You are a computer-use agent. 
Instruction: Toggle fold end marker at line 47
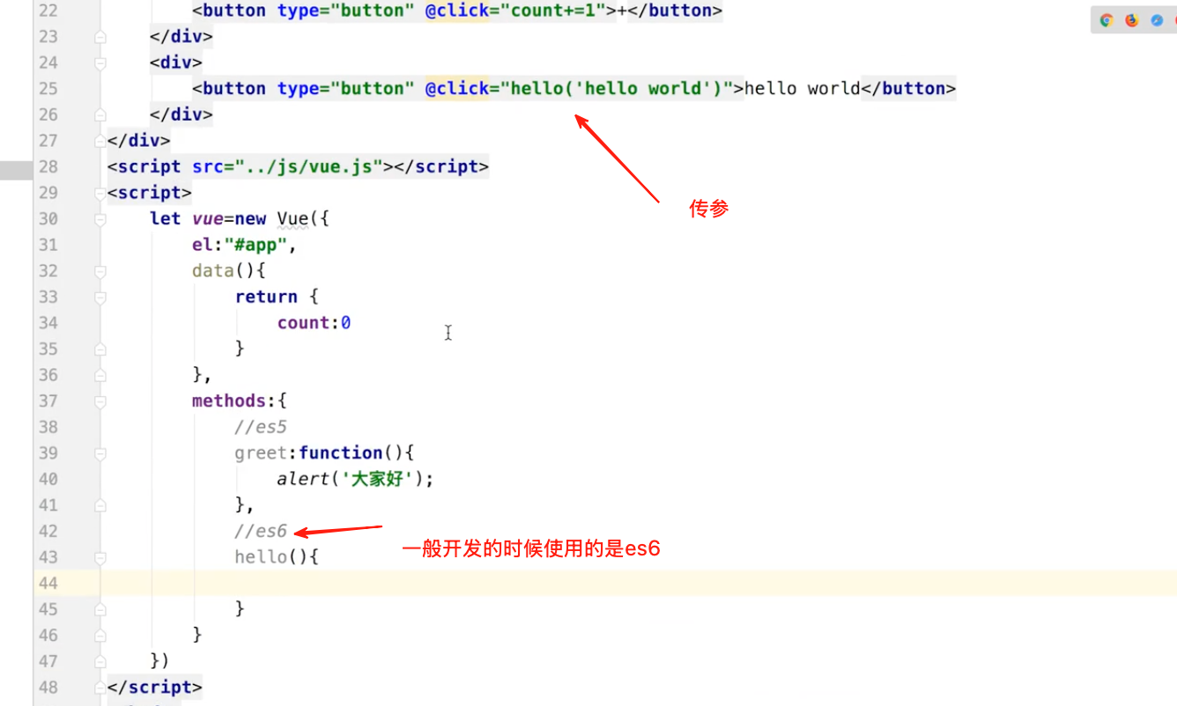pyautogui.click(x=100, y=661)
